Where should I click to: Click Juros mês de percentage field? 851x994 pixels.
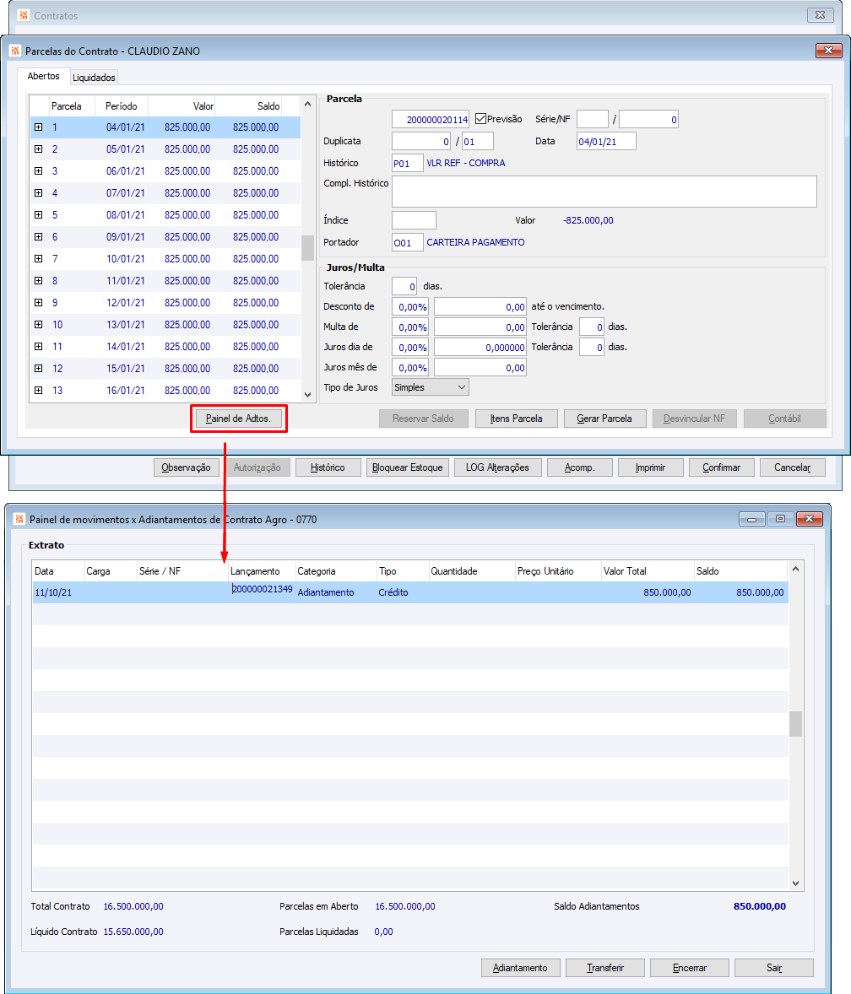(x=410, y=368)
